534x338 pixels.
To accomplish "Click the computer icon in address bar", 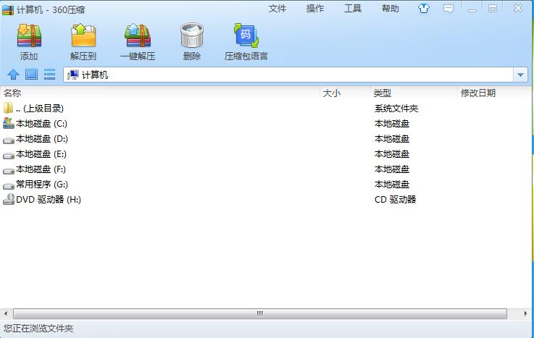I will (73, 75).
